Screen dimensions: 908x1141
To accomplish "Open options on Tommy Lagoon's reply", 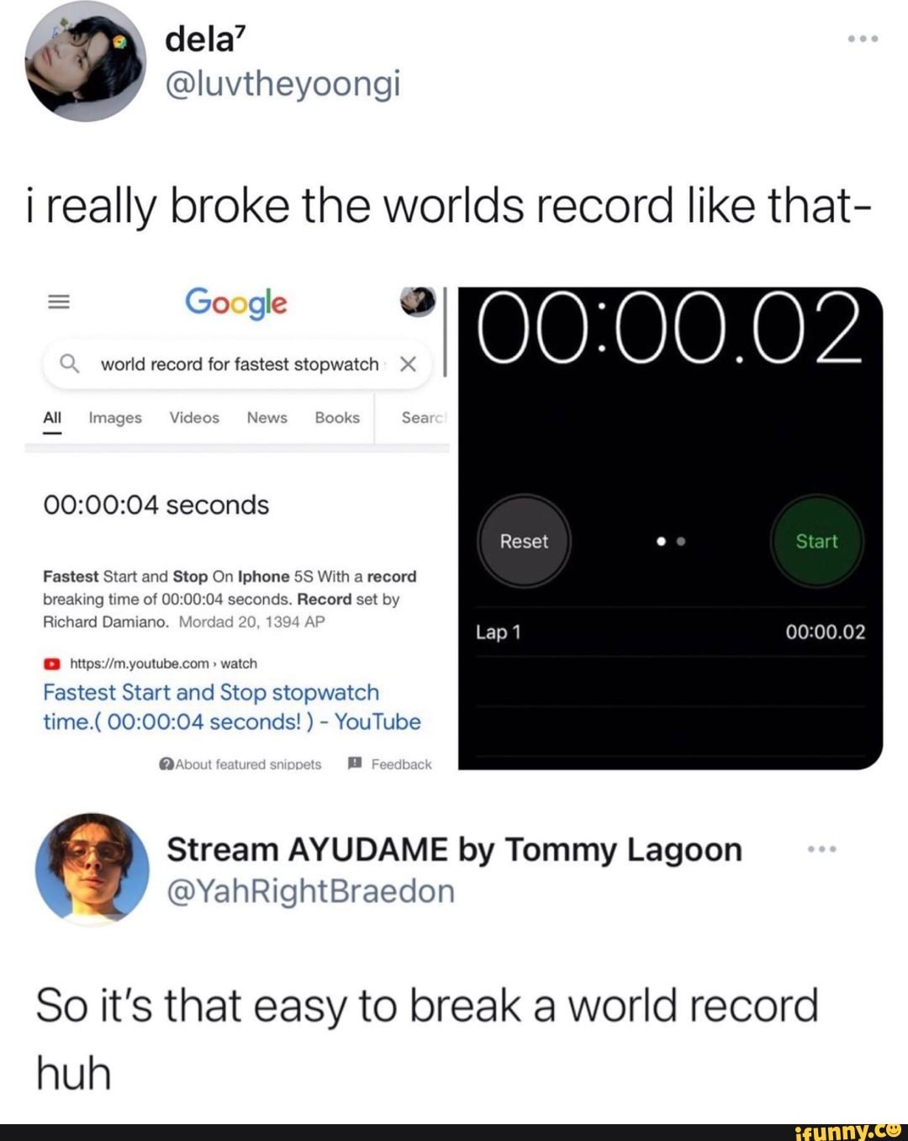I will pyautogui.click(x=821, y=849).
